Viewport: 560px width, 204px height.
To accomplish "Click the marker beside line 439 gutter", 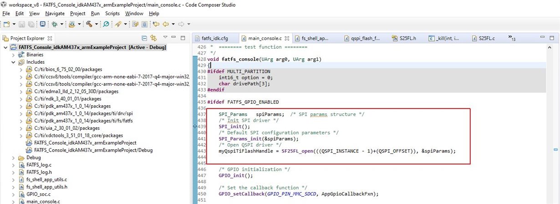I will tap(195, 126).
